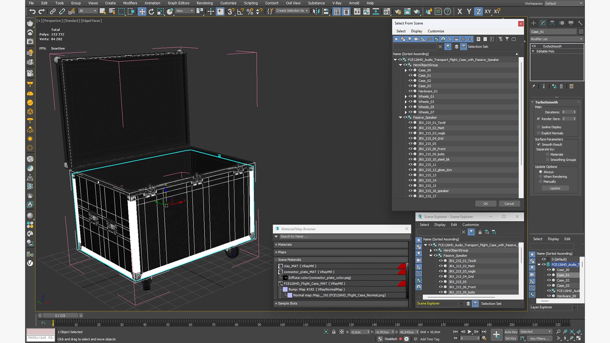Open the Graph Editors menu
610x343 pixels.
(179, 3)
